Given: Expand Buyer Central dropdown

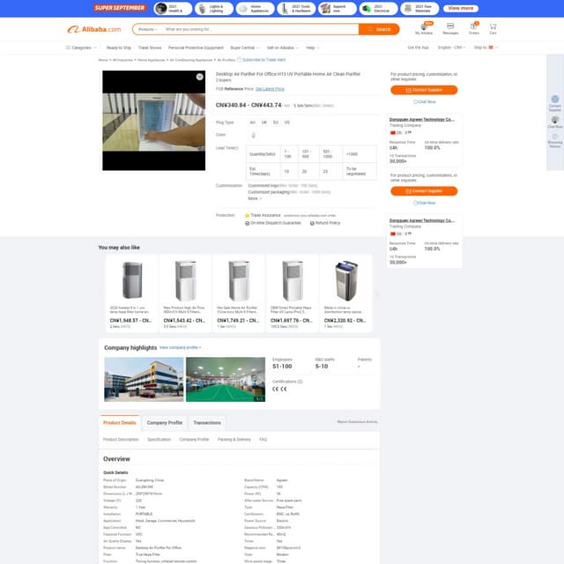Looking at the screenshot, I should 245,48.
